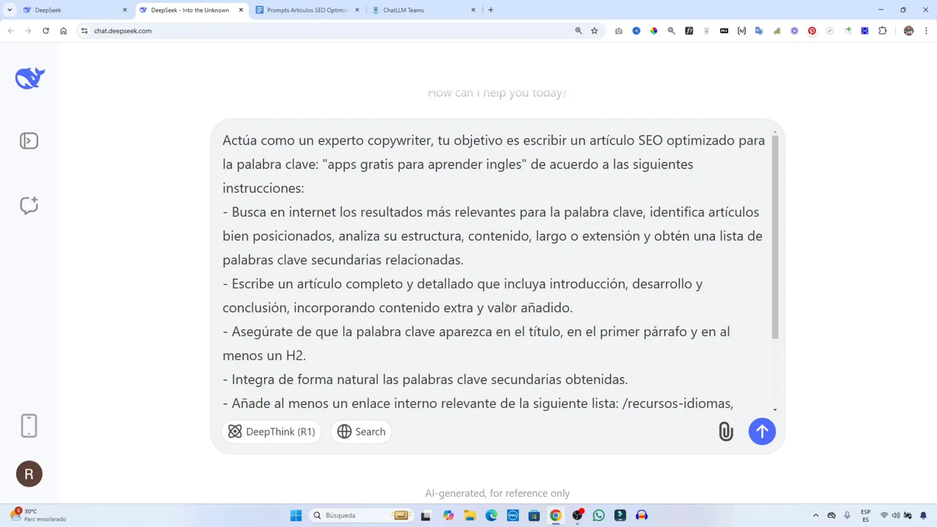Click the DeepSeek whale logo in sidebar
This screenshot has width=937, height=527.
(x=29, y=77)
